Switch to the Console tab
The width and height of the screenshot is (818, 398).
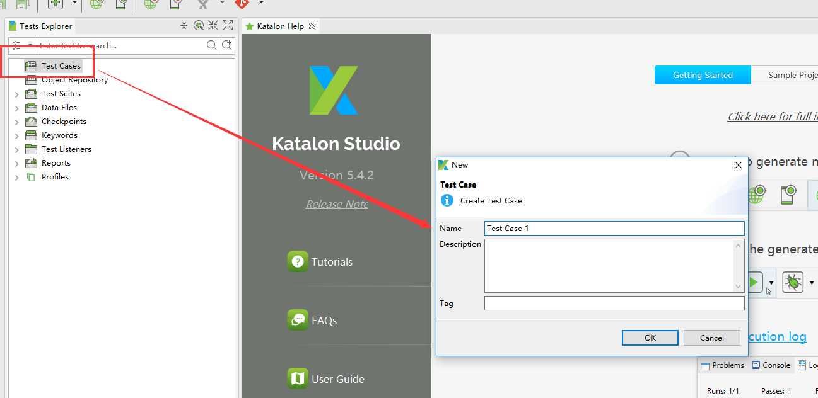[x=771, y=365]
